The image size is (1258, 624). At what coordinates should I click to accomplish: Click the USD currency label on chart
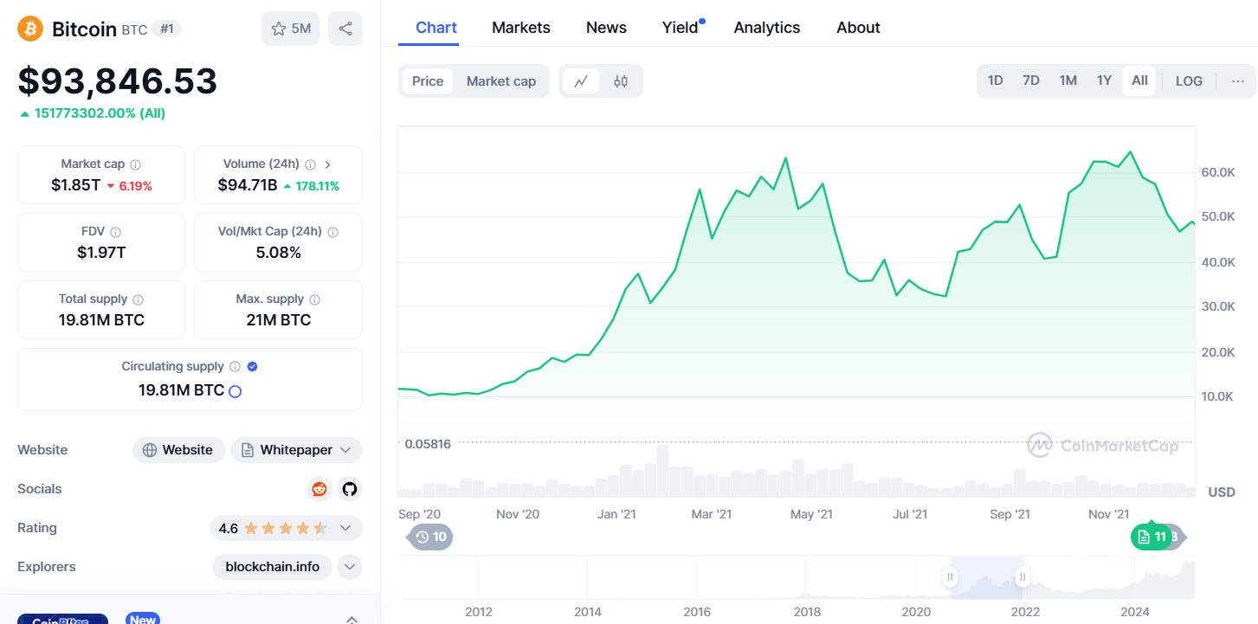1222,492
